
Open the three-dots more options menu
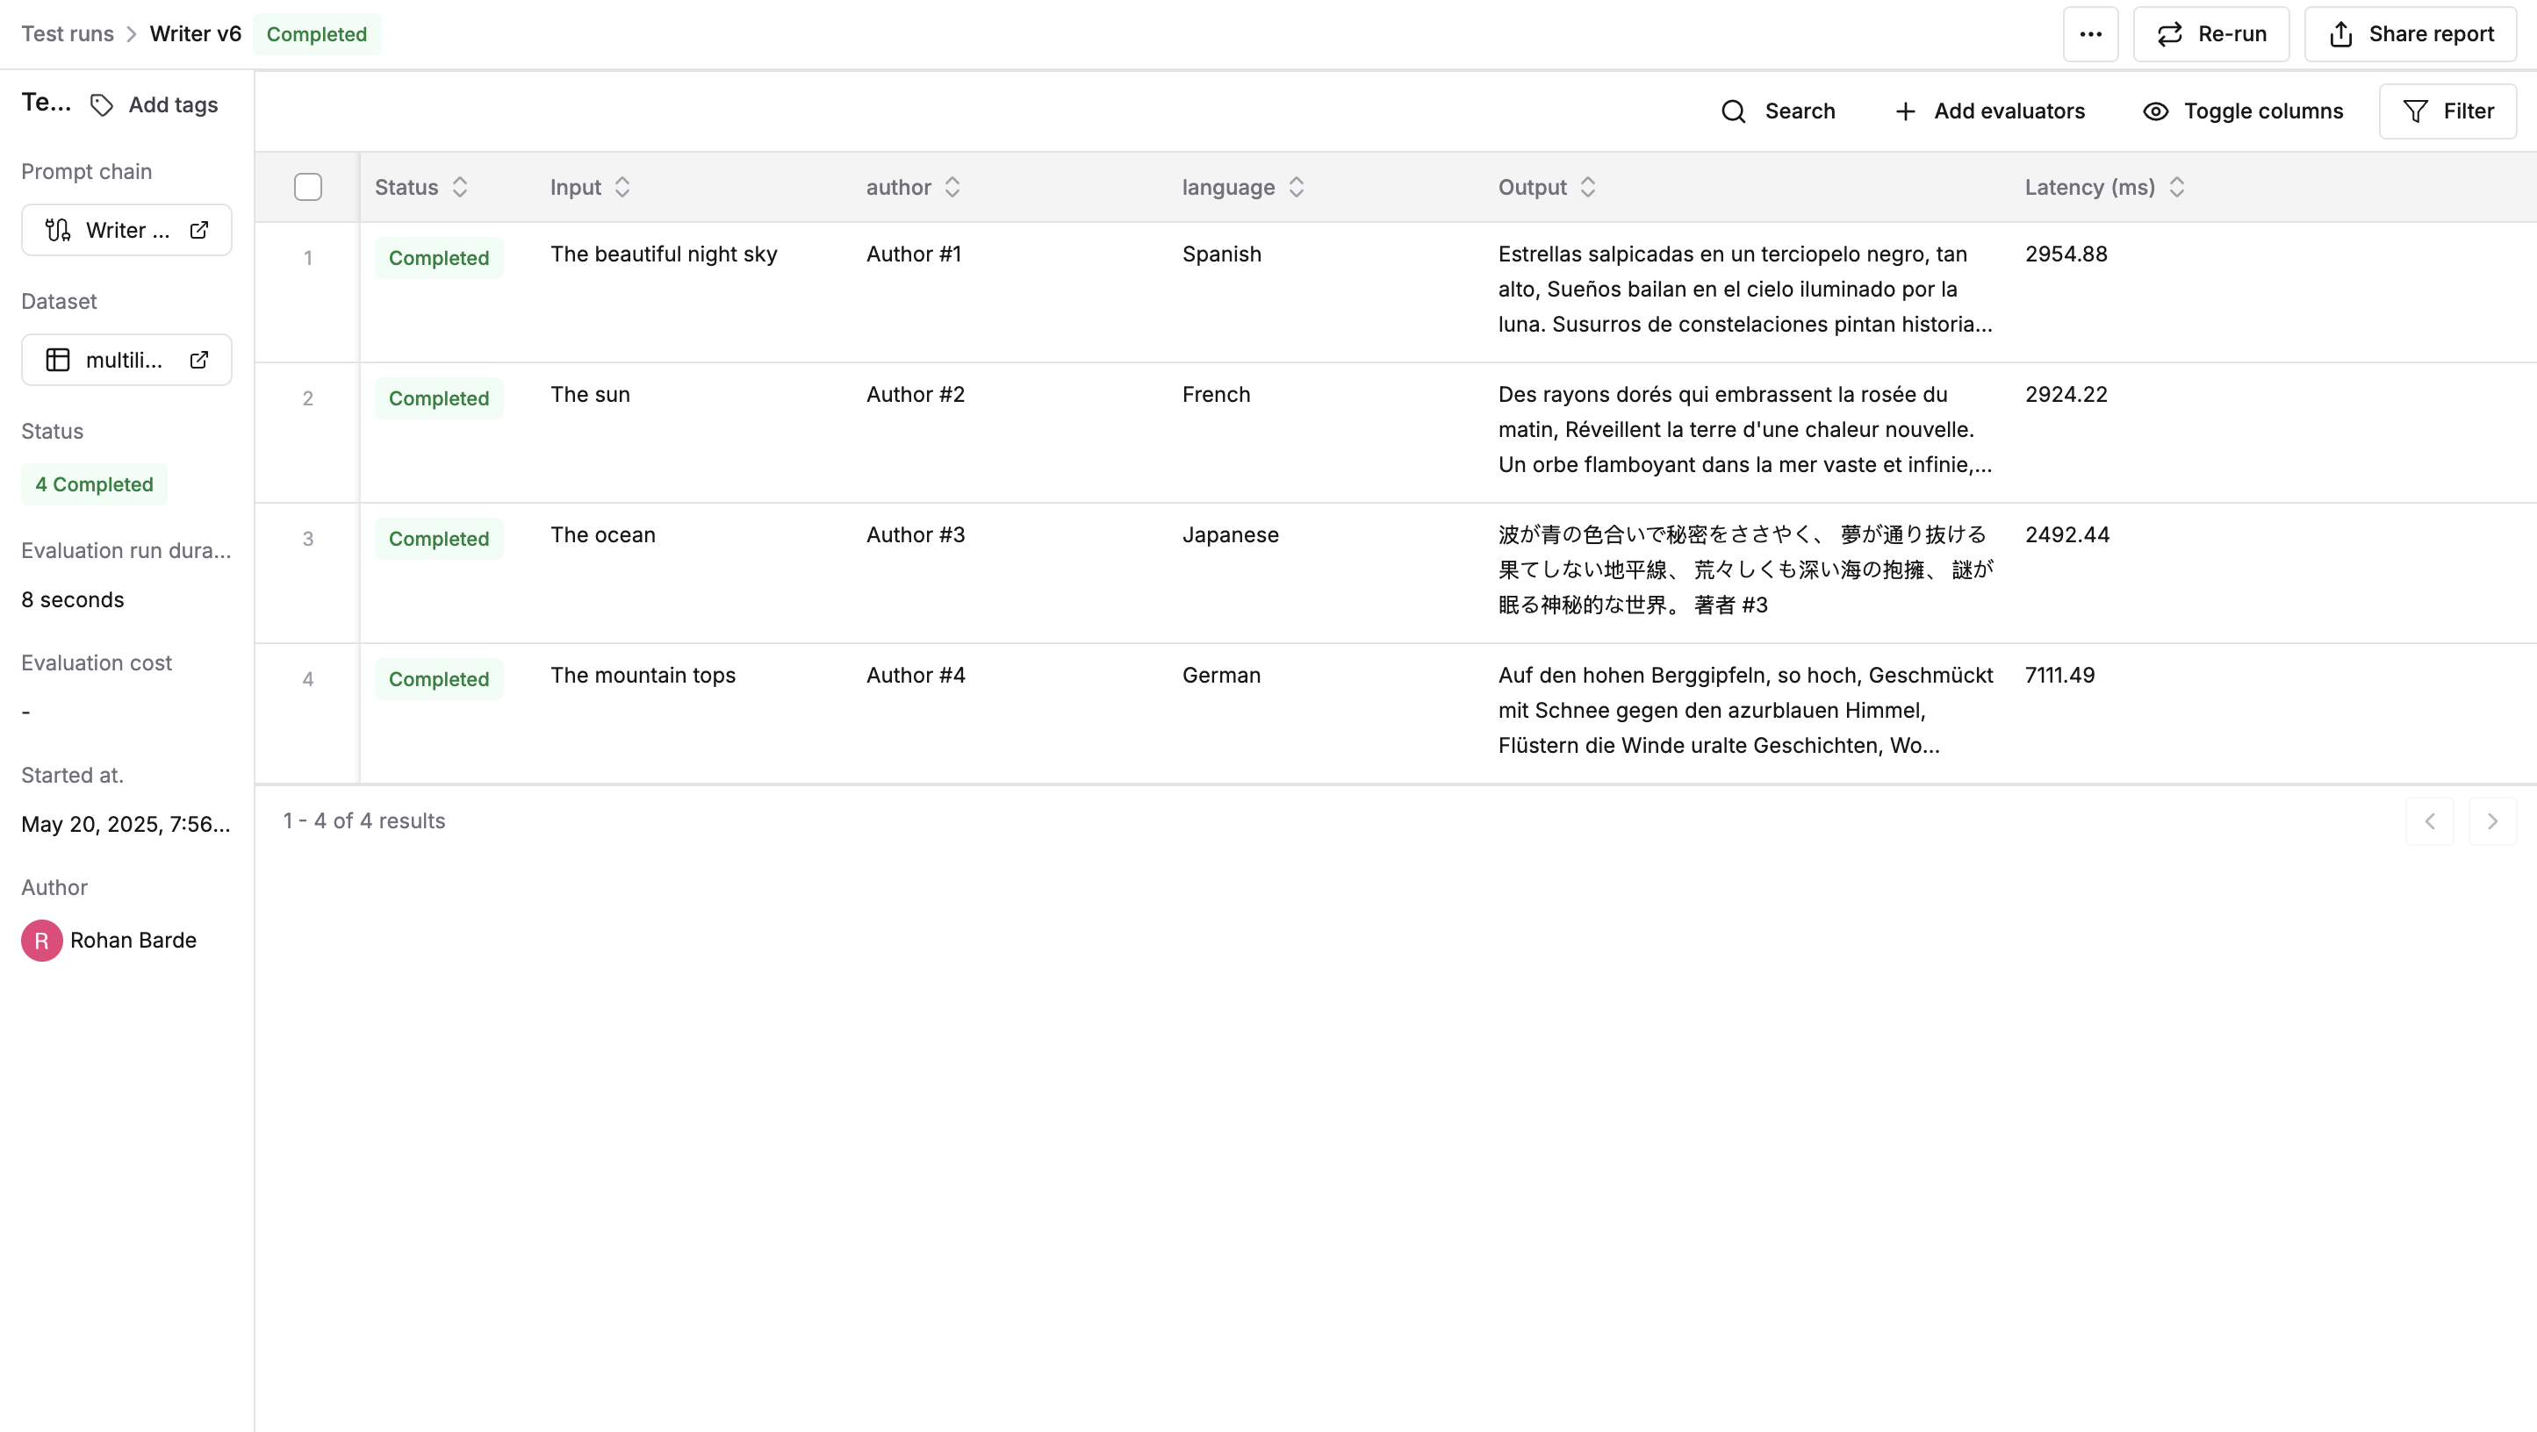(2090, 34)
